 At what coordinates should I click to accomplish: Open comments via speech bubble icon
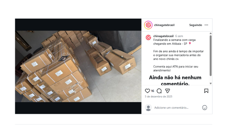(159, 91)
